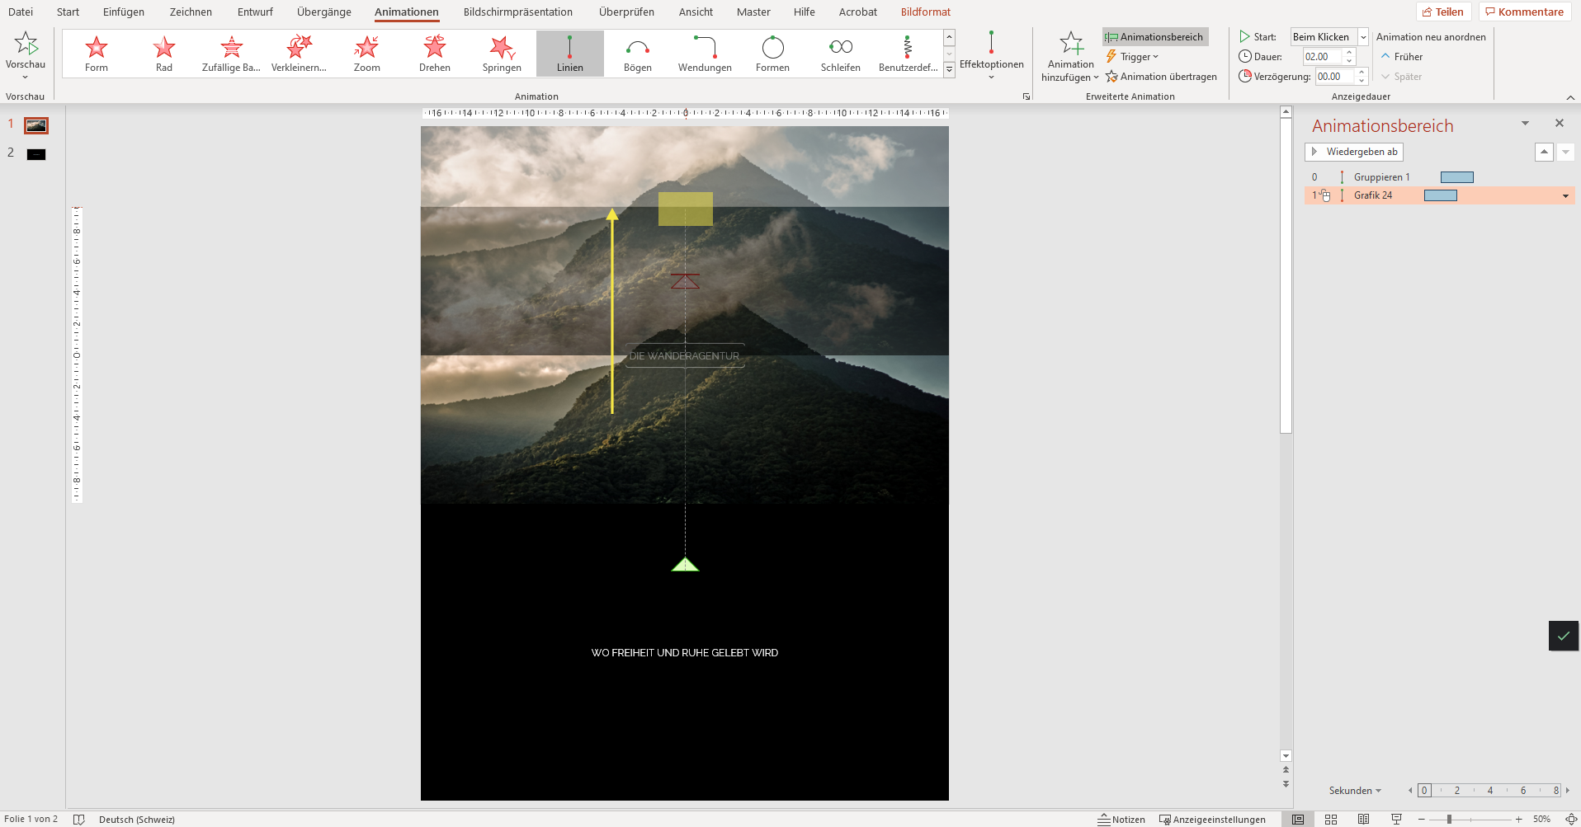Start the Vorschau playback
Image resolution: width=1581 pixels, height=827 pixels.
[26, 49]
